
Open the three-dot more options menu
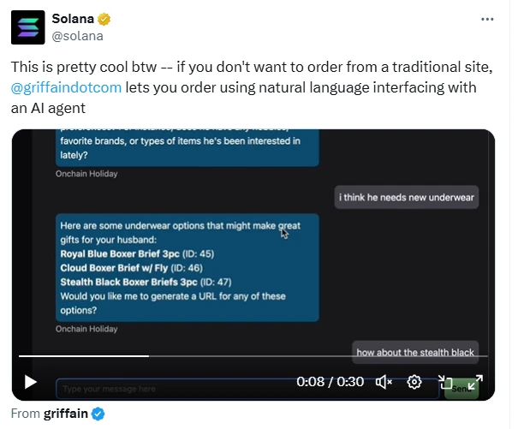[487, 19]
